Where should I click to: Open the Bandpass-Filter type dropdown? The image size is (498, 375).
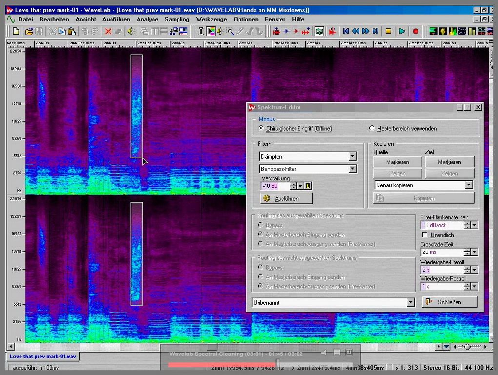click(352, 169)
